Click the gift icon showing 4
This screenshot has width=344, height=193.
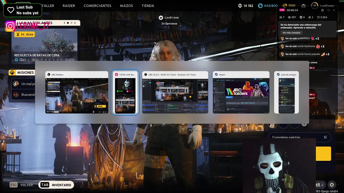301,17
